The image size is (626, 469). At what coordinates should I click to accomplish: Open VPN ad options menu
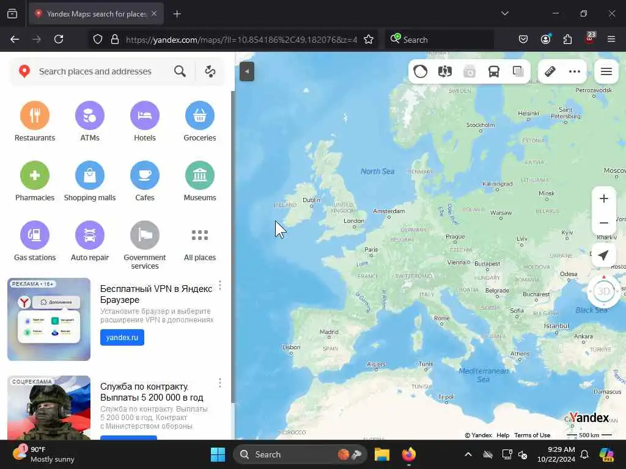(x=220, y=285)
